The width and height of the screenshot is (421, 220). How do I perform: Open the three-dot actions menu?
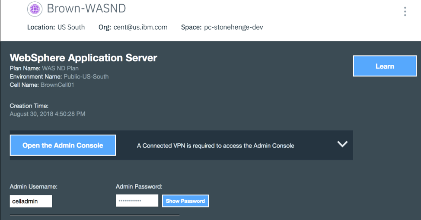(405, 12)
